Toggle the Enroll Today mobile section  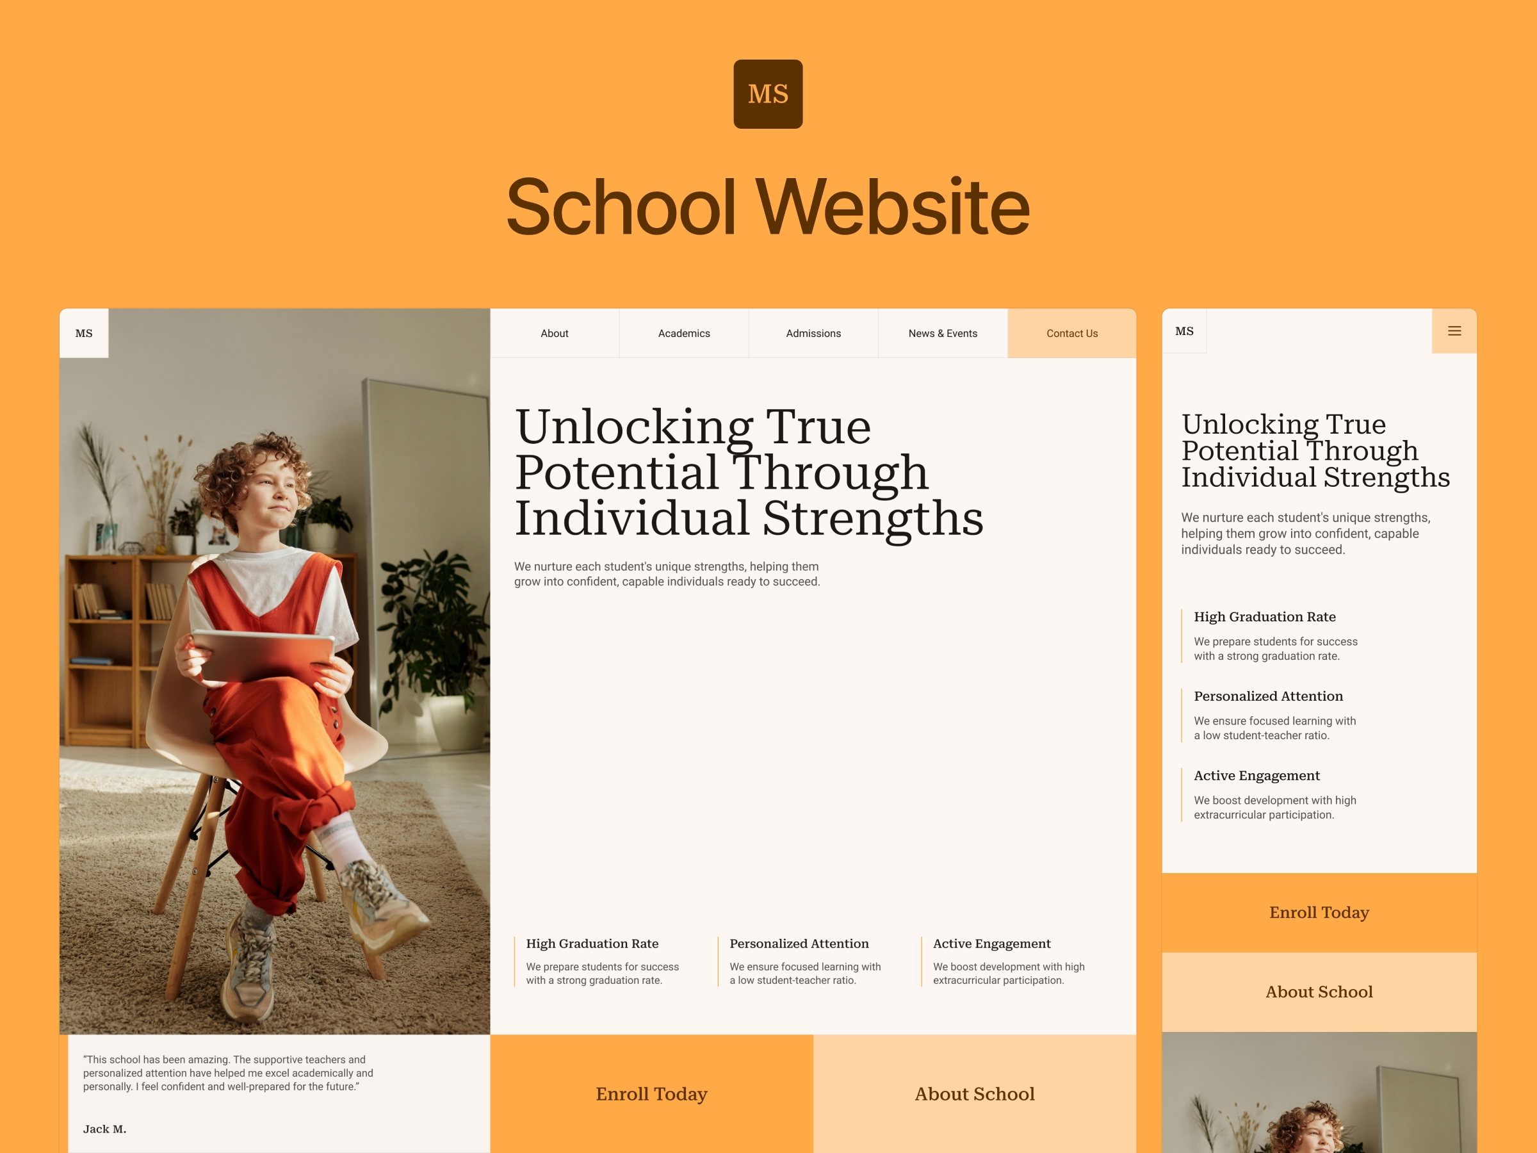tap(1318, 912)
